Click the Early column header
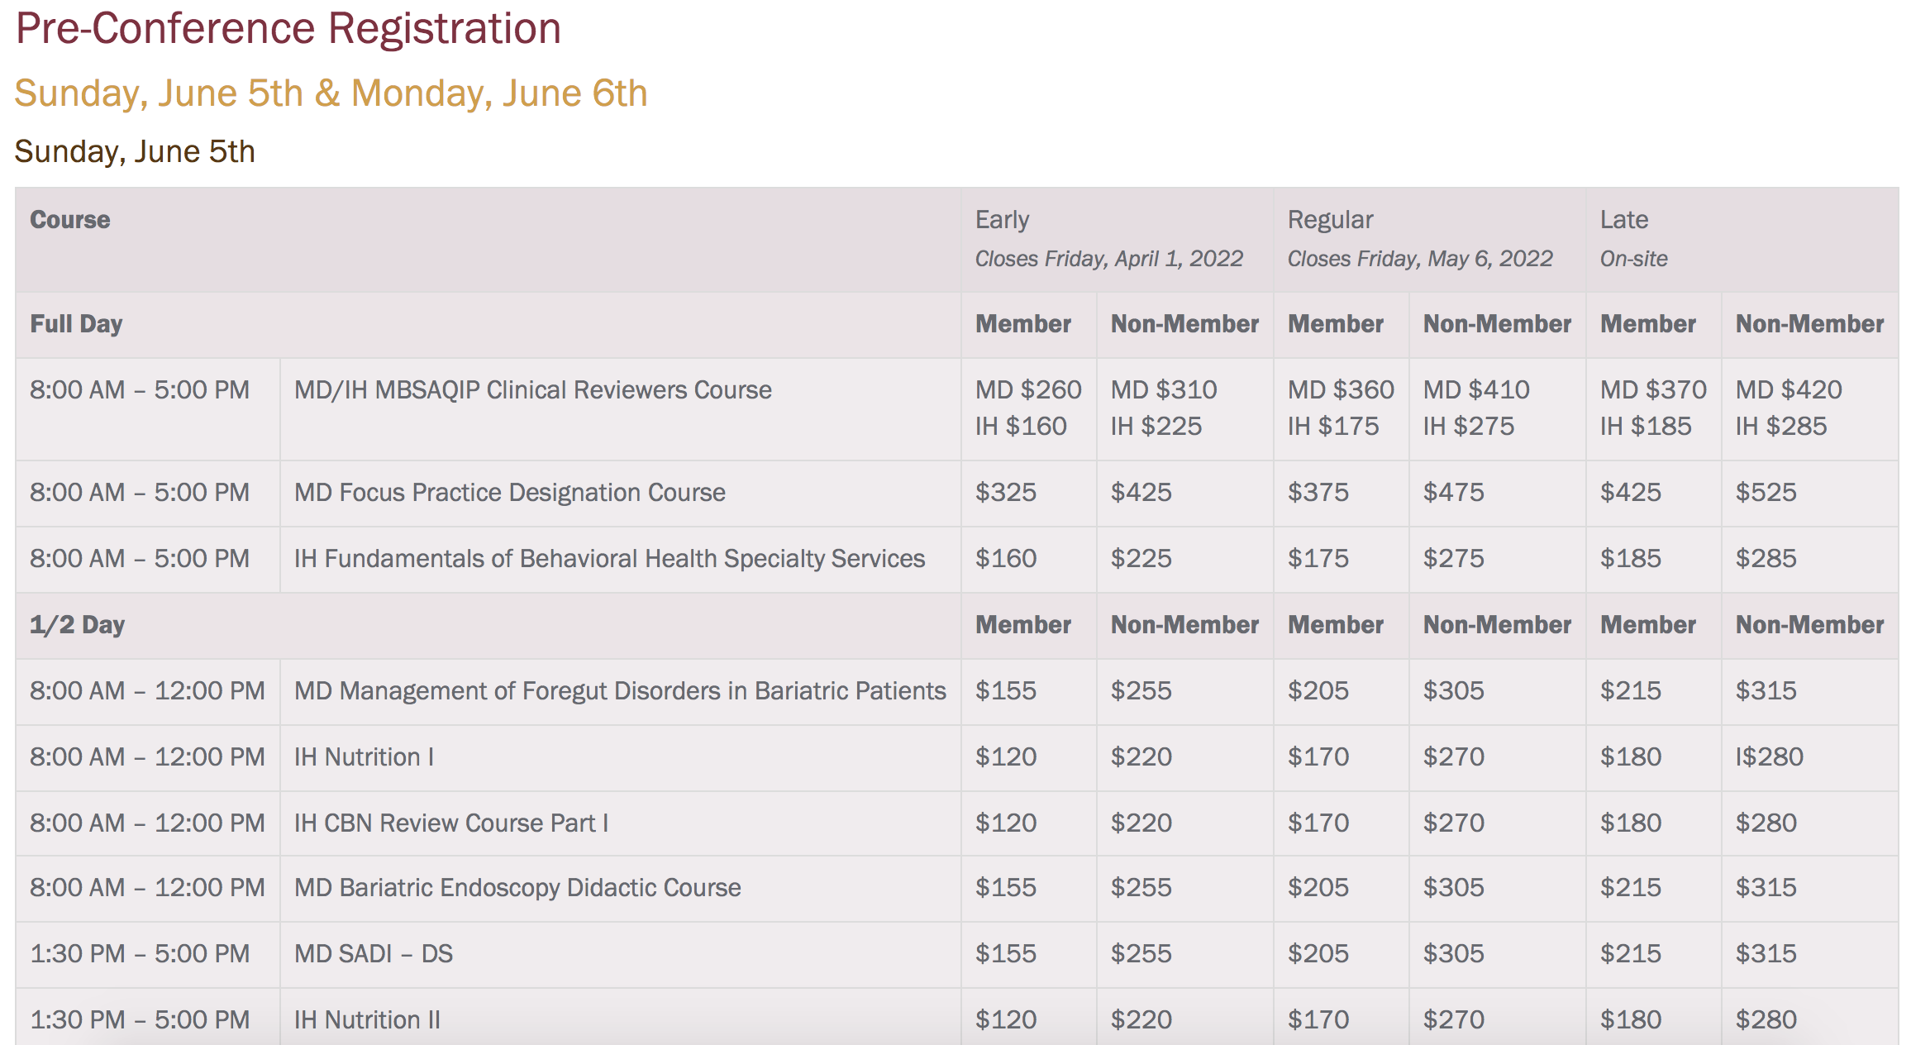 point(1003,220)
